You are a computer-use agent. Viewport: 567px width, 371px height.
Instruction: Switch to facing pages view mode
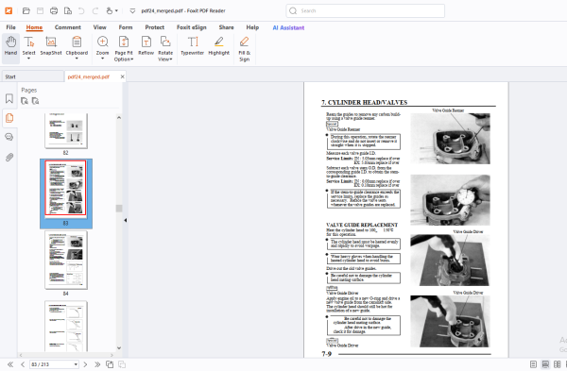pos(558,364)
